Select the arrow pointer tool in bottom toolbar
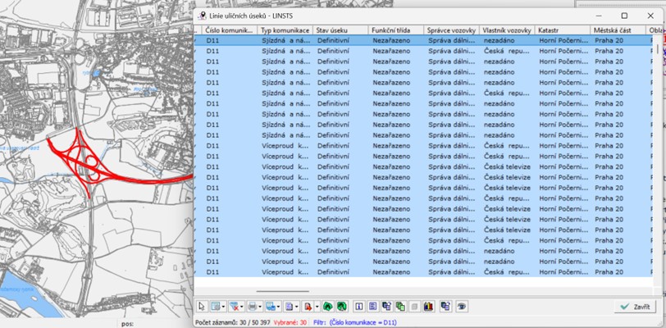 pos(203,306)
